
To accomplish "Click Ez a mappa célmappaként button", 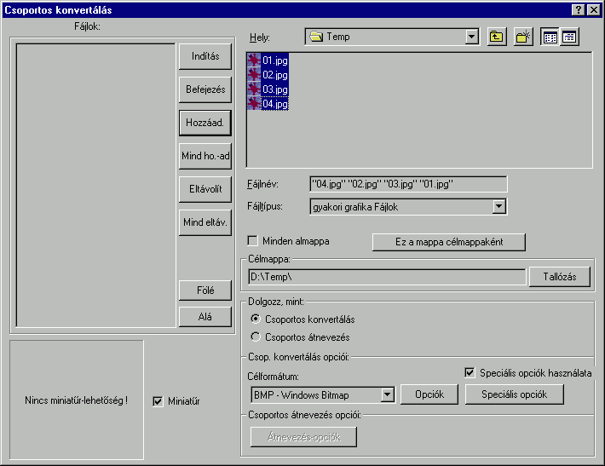I will point(449,242).
